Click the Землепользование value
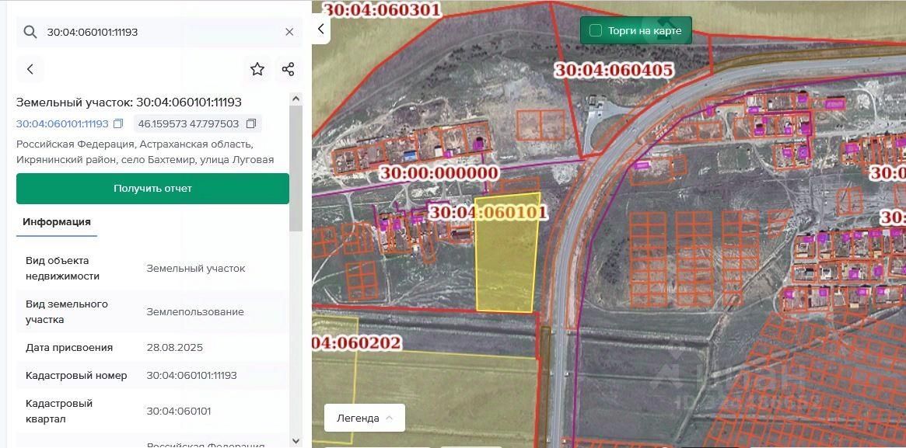Image resolution: width=906 pixels, height=448 pixels. 195,312
